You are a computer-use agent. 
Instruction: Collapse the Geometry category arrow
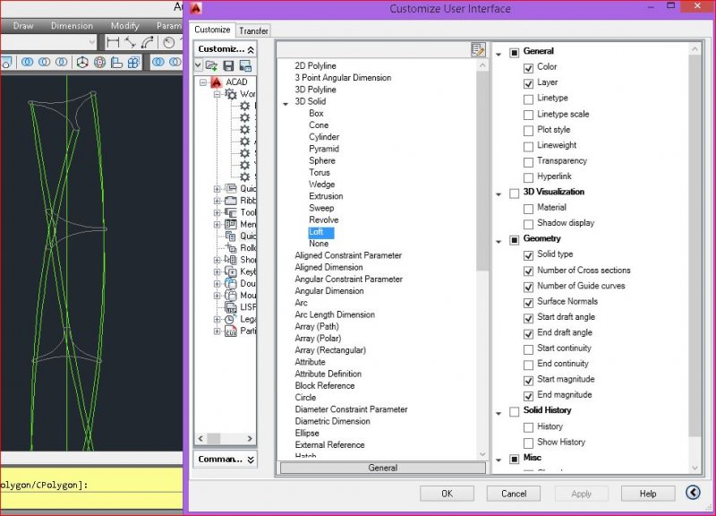499,241
